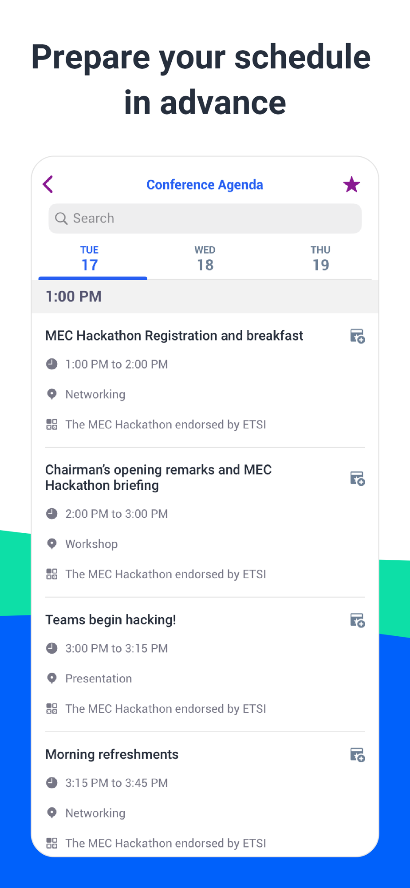Select the TUE 17 tab
This screenshot has width=410, height=888.
pyautogui.click(x=90, y=258)
